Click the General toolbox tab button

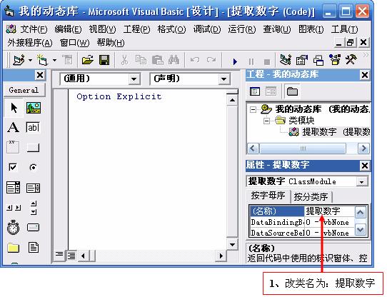pos(24,90)
